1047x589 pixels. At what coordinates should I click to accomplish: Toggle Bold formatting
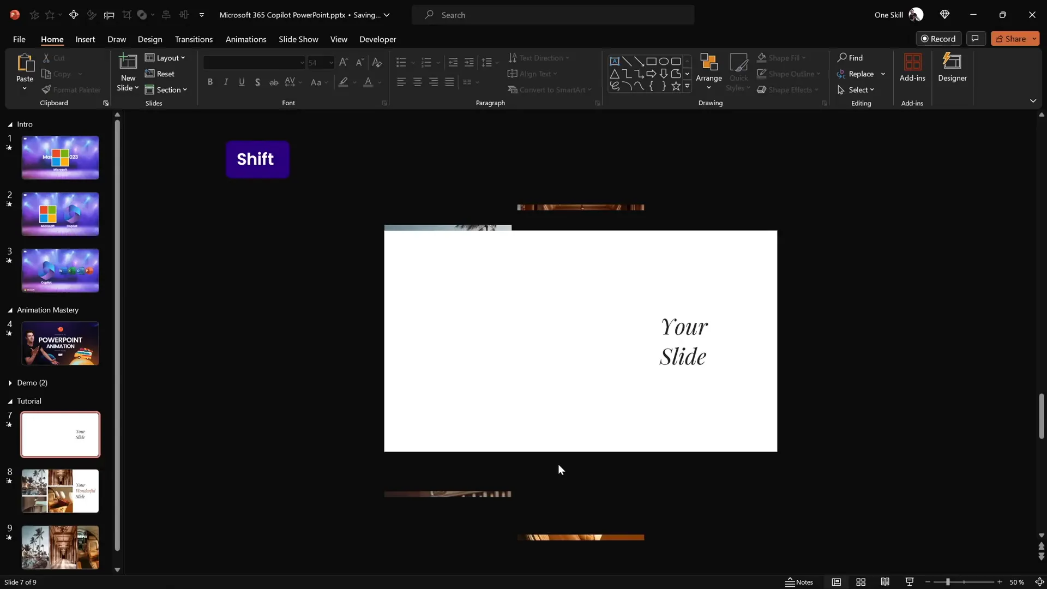tap(210, 82)
